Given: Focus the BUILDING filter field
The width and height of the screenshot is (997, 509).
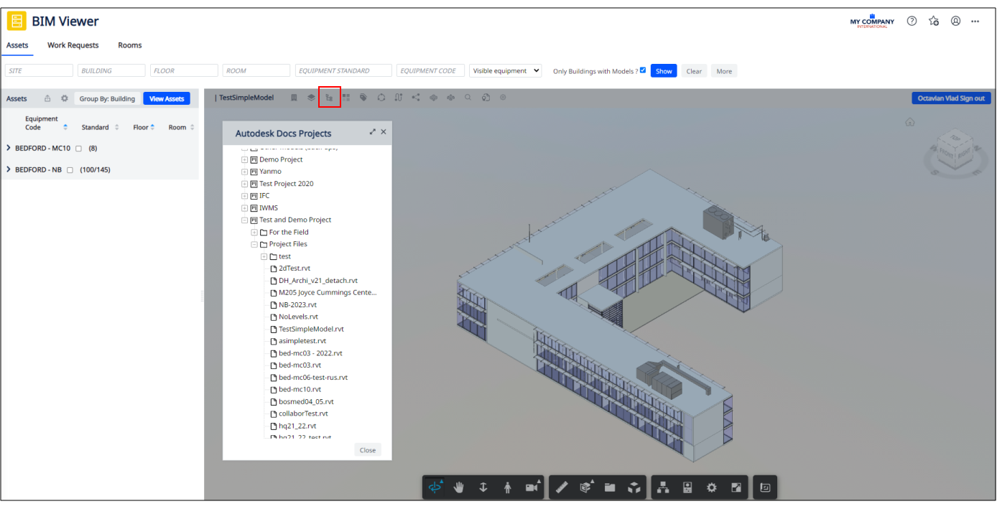Looking at the screenshot, I should [111, 71].
